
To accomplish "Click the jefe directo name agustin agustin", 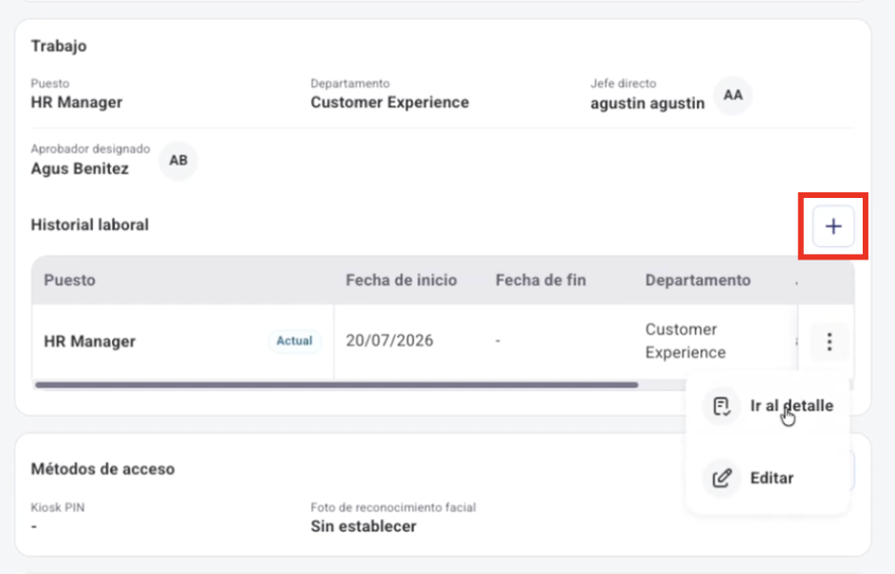I will point(648,103).
